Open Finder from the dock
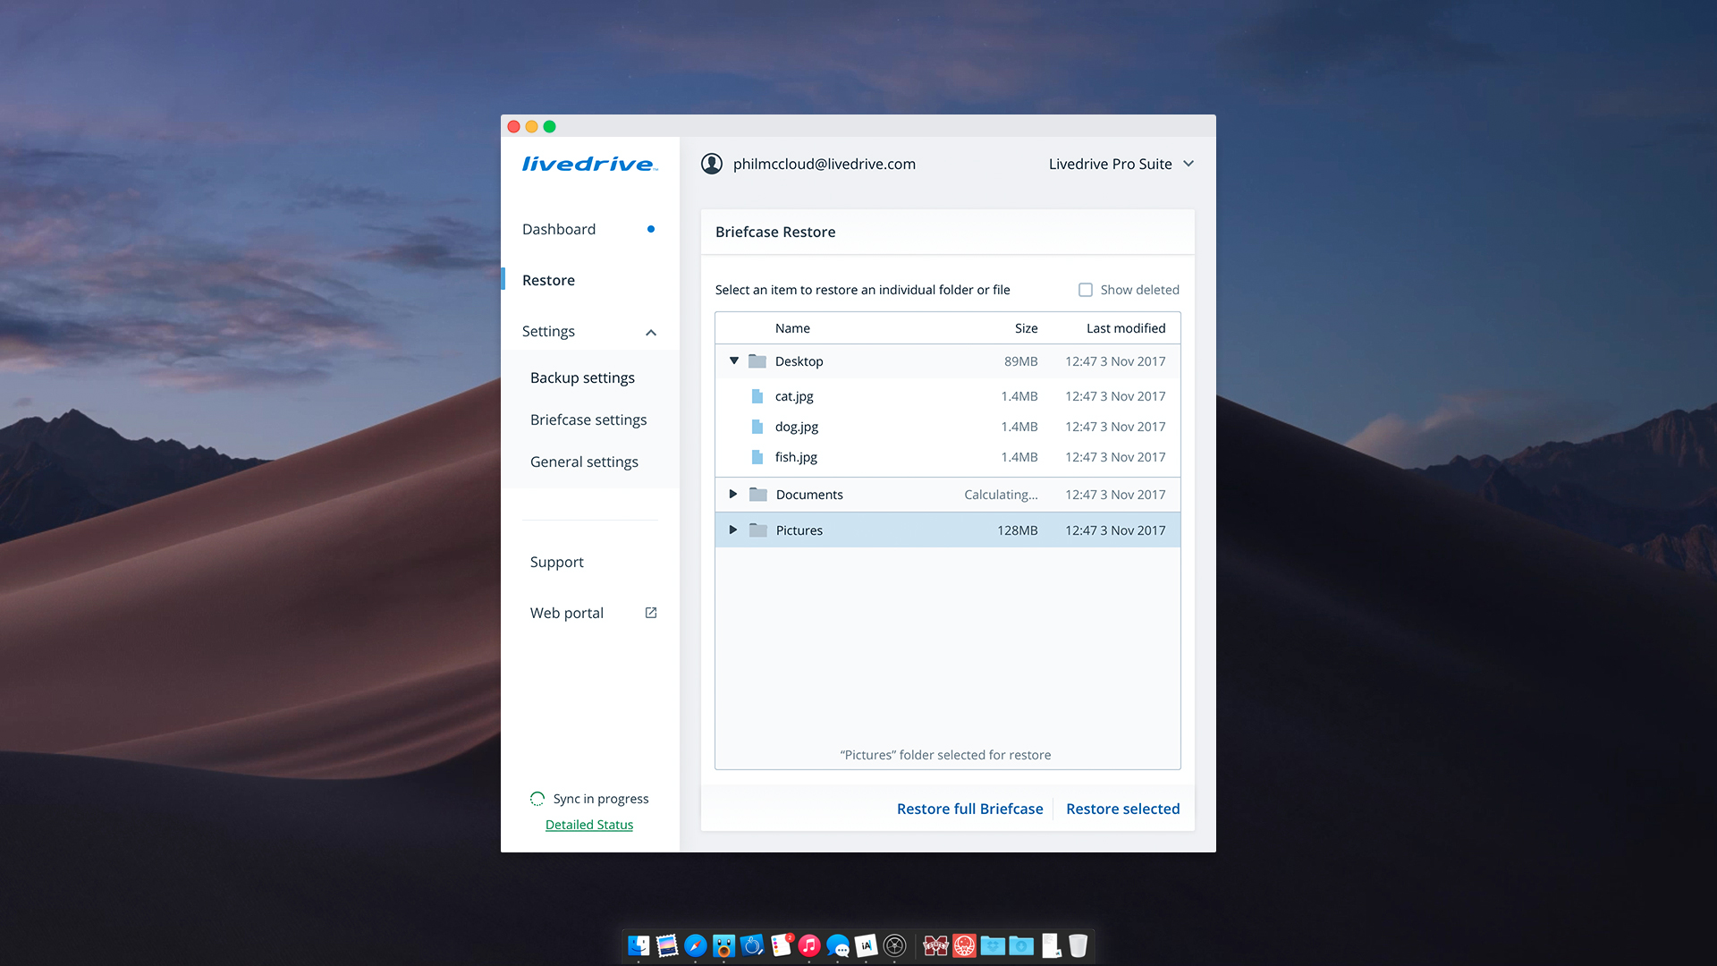This screenshot has width=1717, height=966. tap(639, 945)
